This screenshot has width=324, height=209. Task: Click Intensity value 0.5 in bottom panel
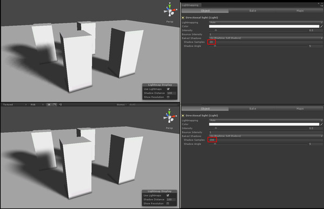click(x=315, y=128)
